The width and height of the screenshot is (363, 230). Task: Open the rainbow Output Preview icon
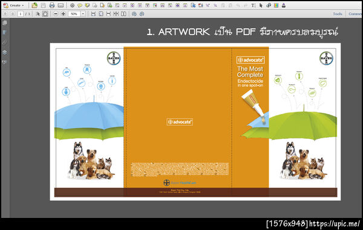click(276, 5)
